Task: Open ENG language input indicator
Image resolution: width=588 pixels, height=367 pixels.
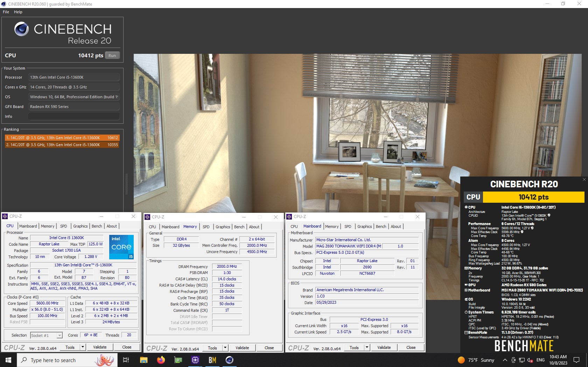Action: (x=540, y=360)
